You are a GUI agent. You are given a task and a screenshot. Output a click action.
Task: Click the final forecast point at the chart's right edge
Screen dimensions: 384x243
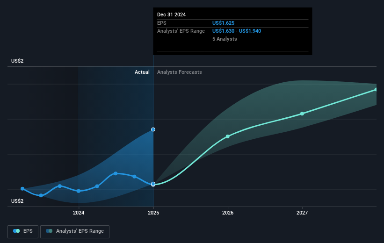point(376,90)
